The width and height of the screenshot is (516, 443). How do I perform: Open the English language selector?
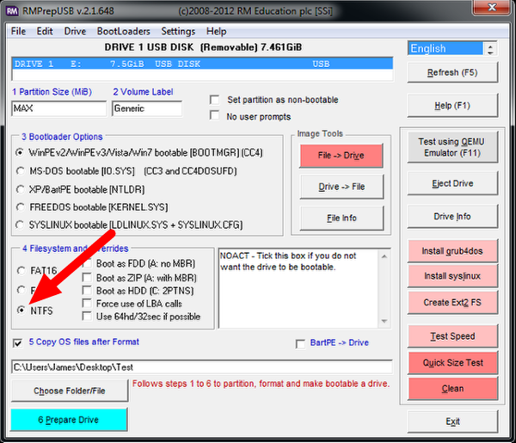coord(445,49)
